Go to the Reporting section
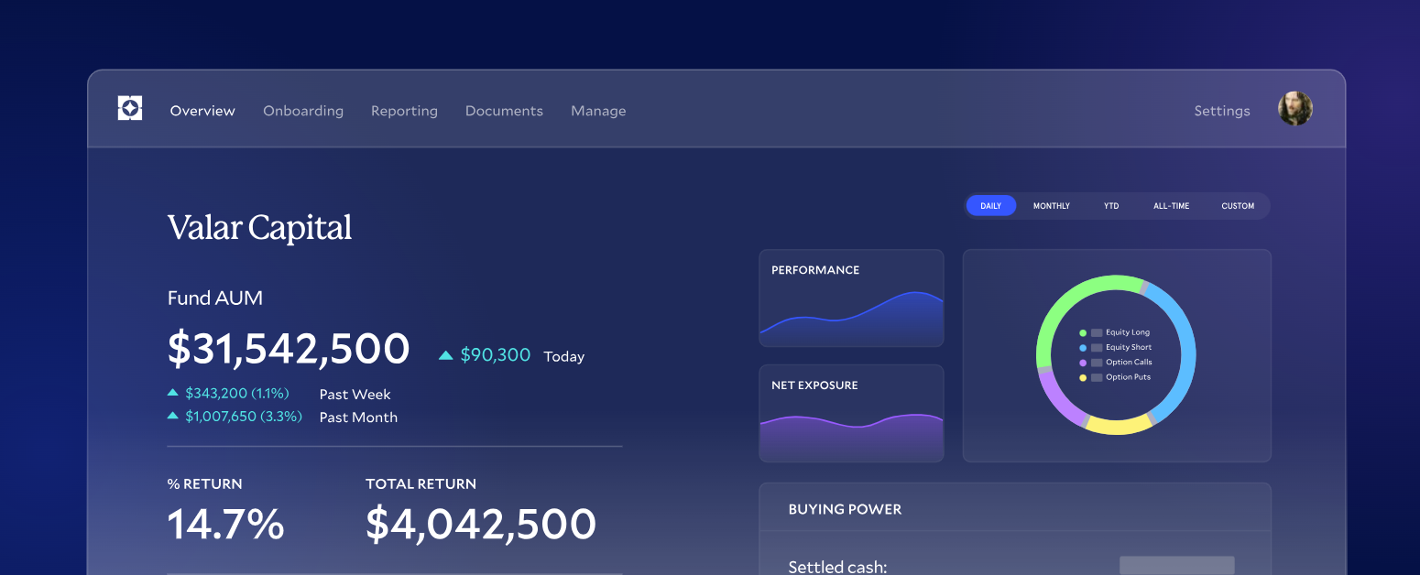The height and width of the screenshot is (575, 1420). click(x=404, y=110)
